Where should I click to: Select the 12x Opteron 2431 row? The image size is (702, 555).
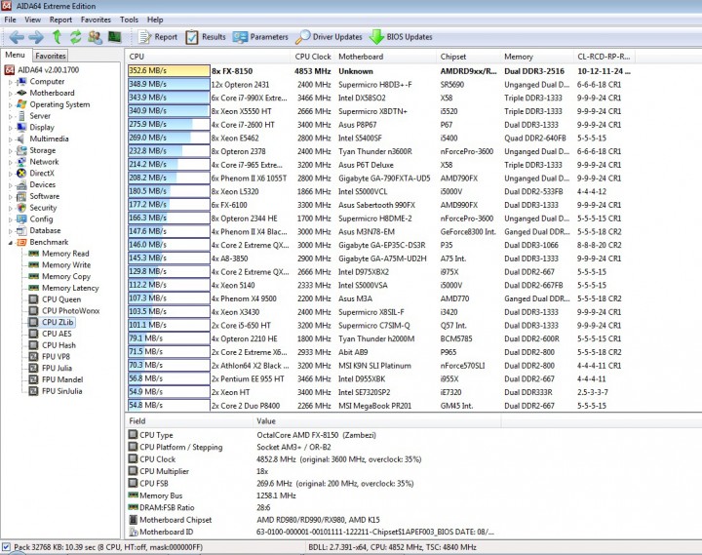click(379, 84)
